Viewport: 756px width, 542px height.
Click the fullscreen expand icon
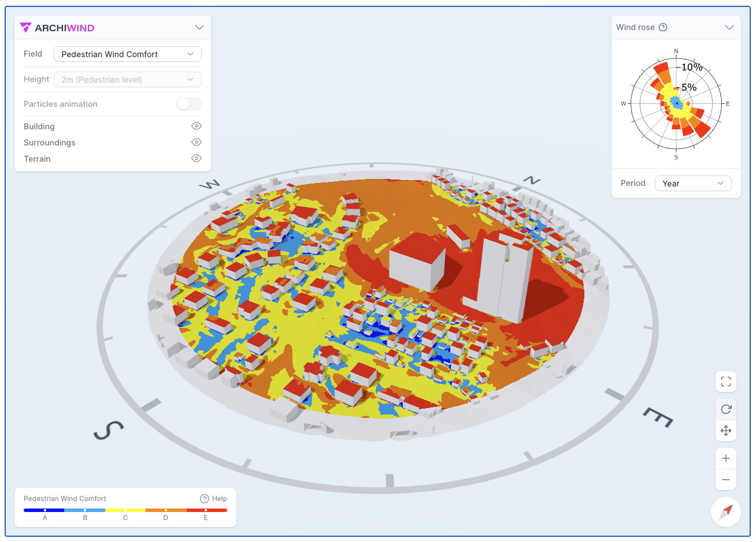tap(726, 382)
